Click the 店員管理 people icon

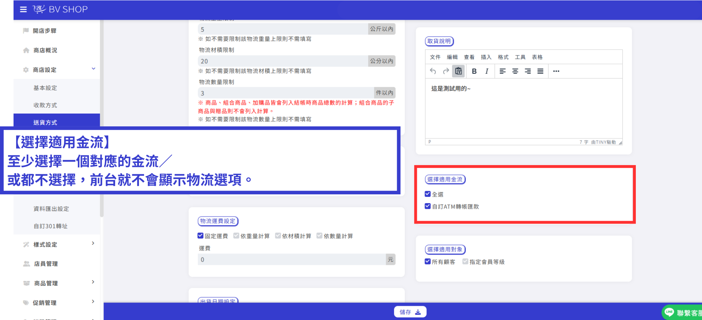(26, 264)
